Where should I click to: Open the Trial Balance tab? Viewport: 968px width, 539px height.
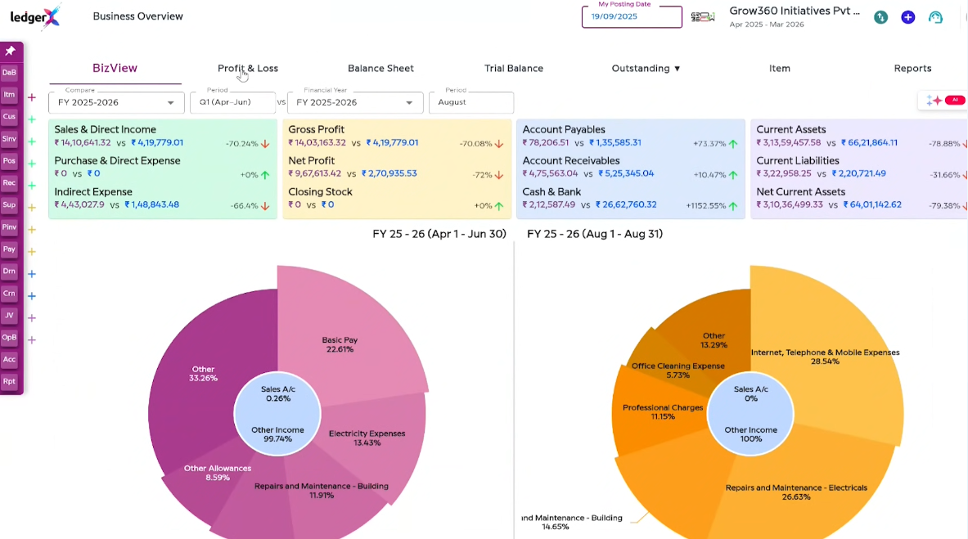coord(514,68)
